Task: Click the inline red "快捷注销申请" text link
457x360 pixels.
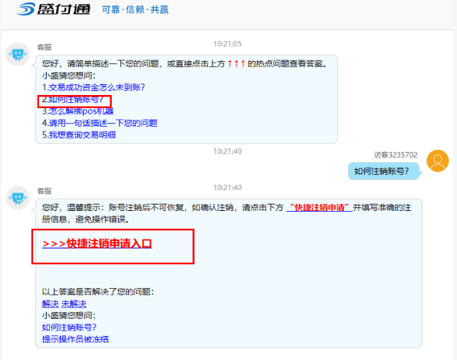Action: point(319,207)
